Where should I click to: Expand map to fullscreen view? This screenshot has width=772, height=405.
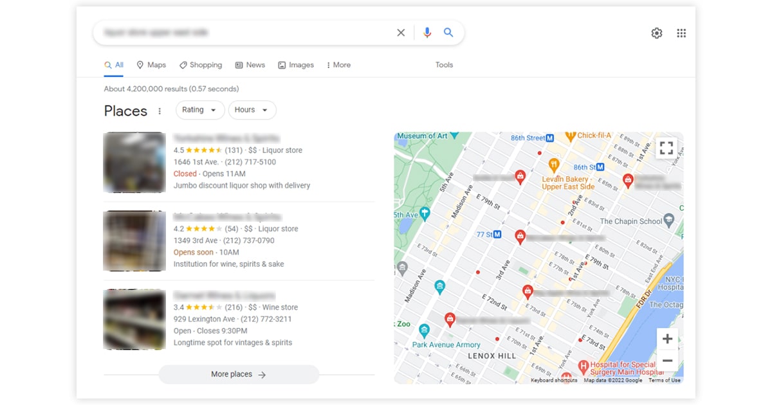[666, 148]
